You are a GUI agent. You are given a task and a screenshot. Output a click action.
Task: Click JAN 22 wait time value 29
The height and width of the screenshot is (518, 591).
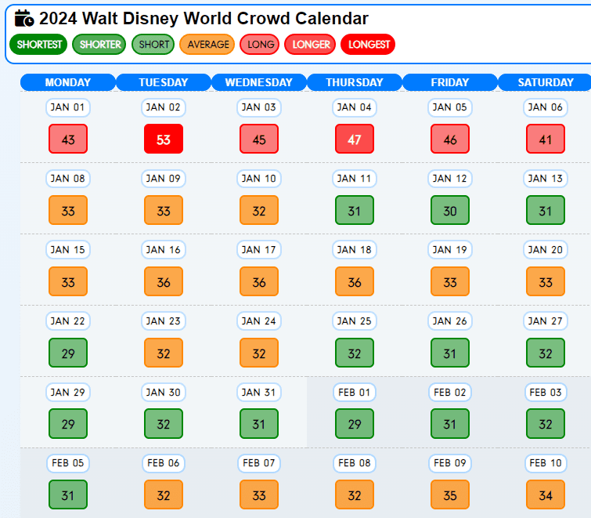pos(68,353)
